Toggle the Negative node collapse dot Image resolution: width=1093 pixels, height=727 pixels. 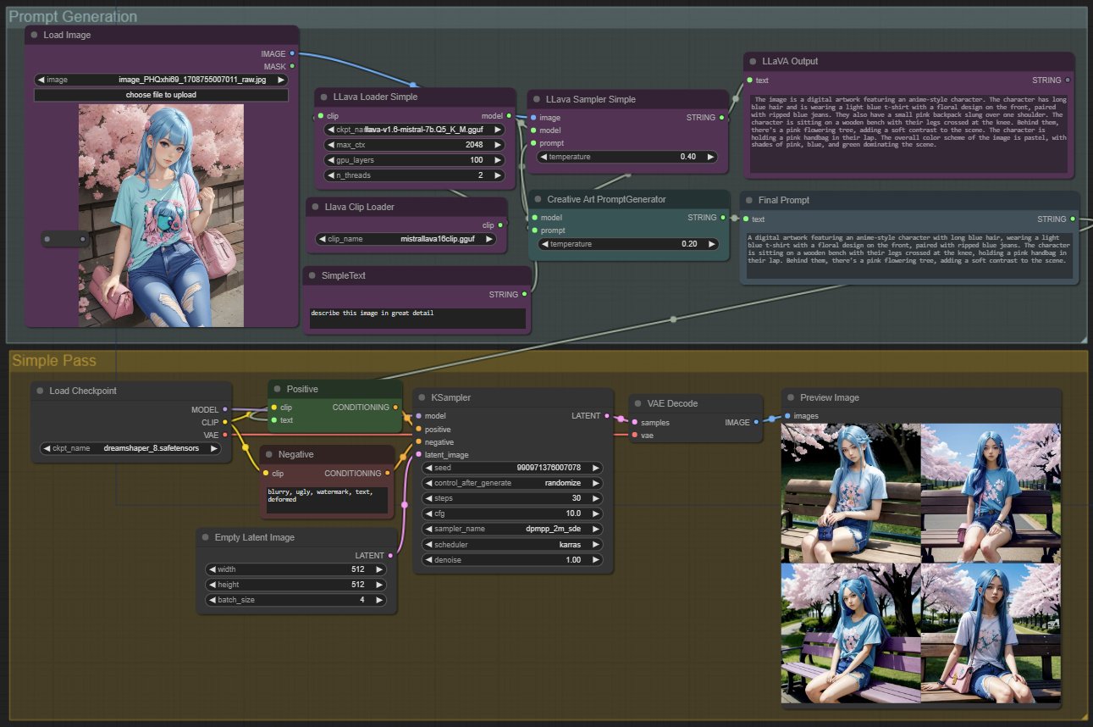(x=268, y=454)
